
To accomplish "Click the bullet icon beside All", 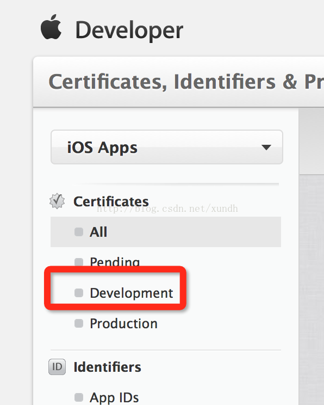I will (x=79, y=232).
